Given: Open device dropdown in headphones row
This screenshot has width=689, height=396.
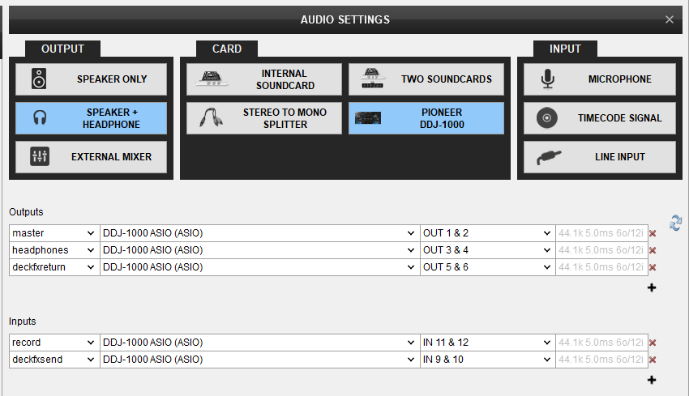Looking at the screenshot, I should click(x=259, y=250).
